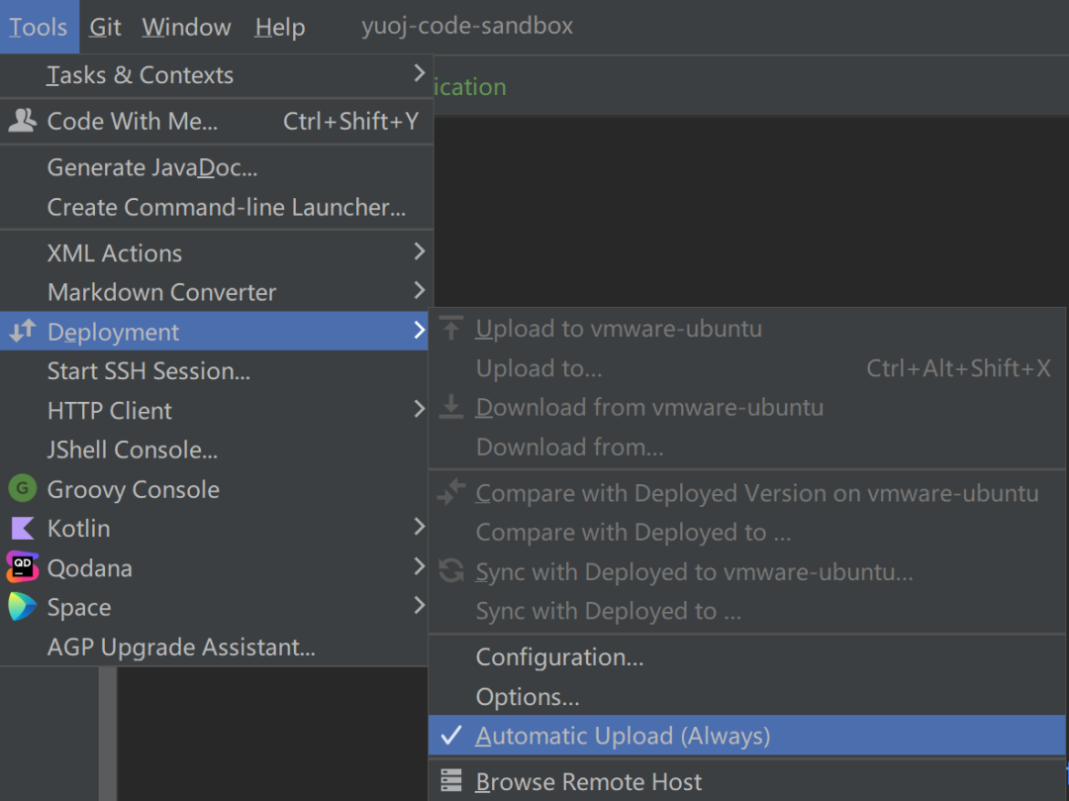
Task: Click the Code With Me people icon
Action: point(22,121)
